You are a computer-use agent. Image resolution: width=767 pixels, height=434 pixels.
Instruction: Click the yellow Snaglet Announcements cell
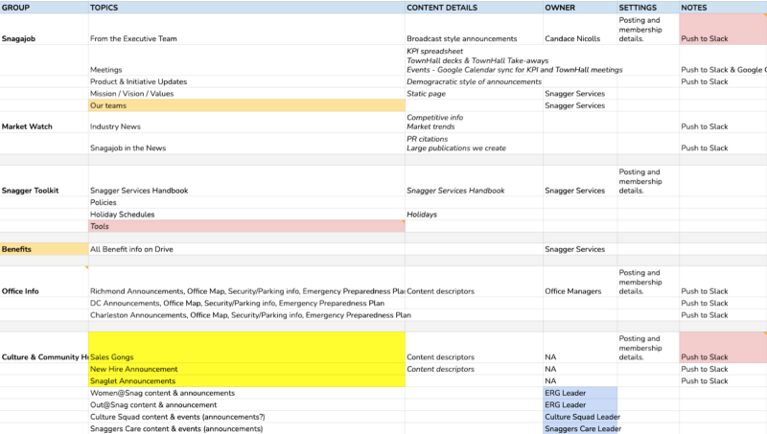point(246,381)
